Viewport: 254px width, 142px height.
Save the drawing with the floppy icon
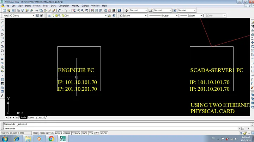(13, 10)
